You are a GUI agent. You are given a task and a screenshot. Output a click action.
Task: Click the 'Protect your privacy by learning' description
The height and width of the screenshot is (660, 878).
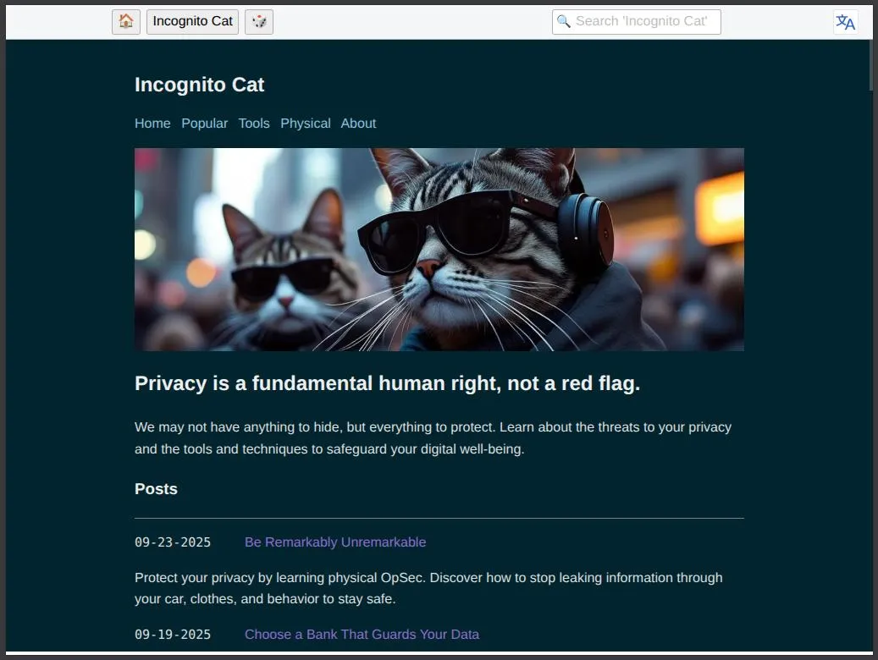(x=428, y=588)
